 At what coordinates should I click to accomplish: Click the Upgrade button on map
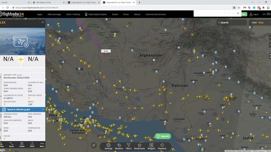tap(163, 136)
